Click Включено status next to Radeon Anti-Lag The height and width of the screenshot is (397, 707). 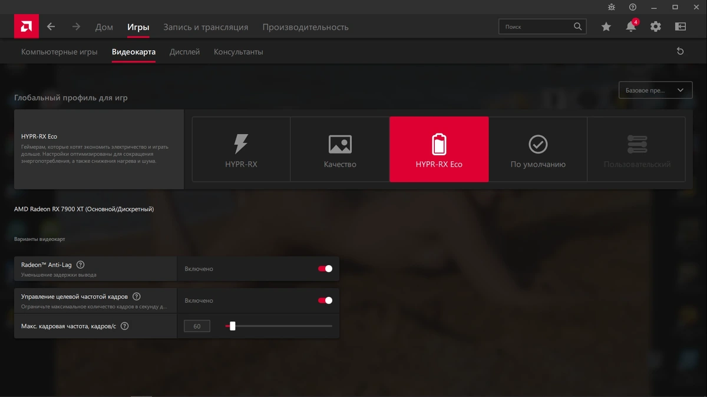click(x=199, y=269)
